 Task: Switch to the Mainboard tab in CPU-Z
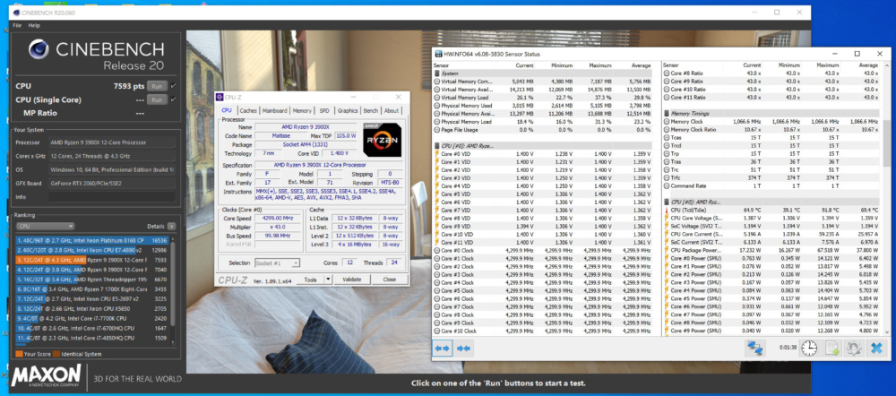click(275, 111)
